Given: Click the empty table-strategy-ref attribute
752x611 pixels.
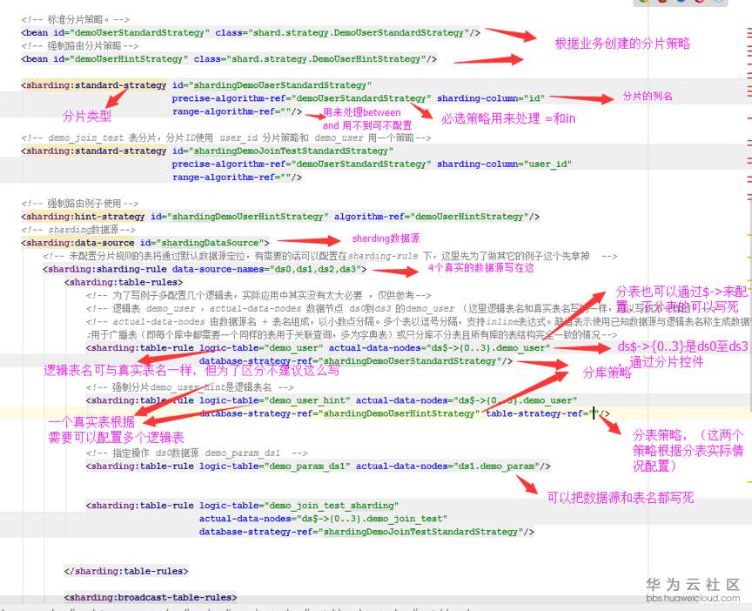Looking at the screenshot, I should tap(542, 413).
